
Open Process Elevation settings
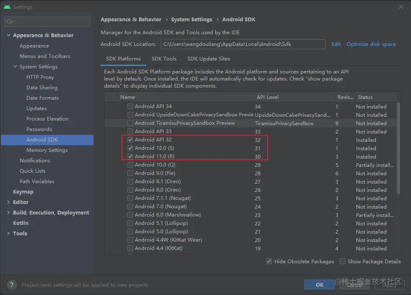click(48, 119)
